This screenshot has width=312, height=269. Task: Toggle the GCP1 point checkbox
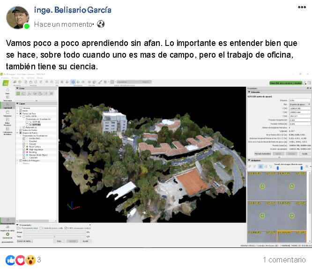click(x=27, y=122)
